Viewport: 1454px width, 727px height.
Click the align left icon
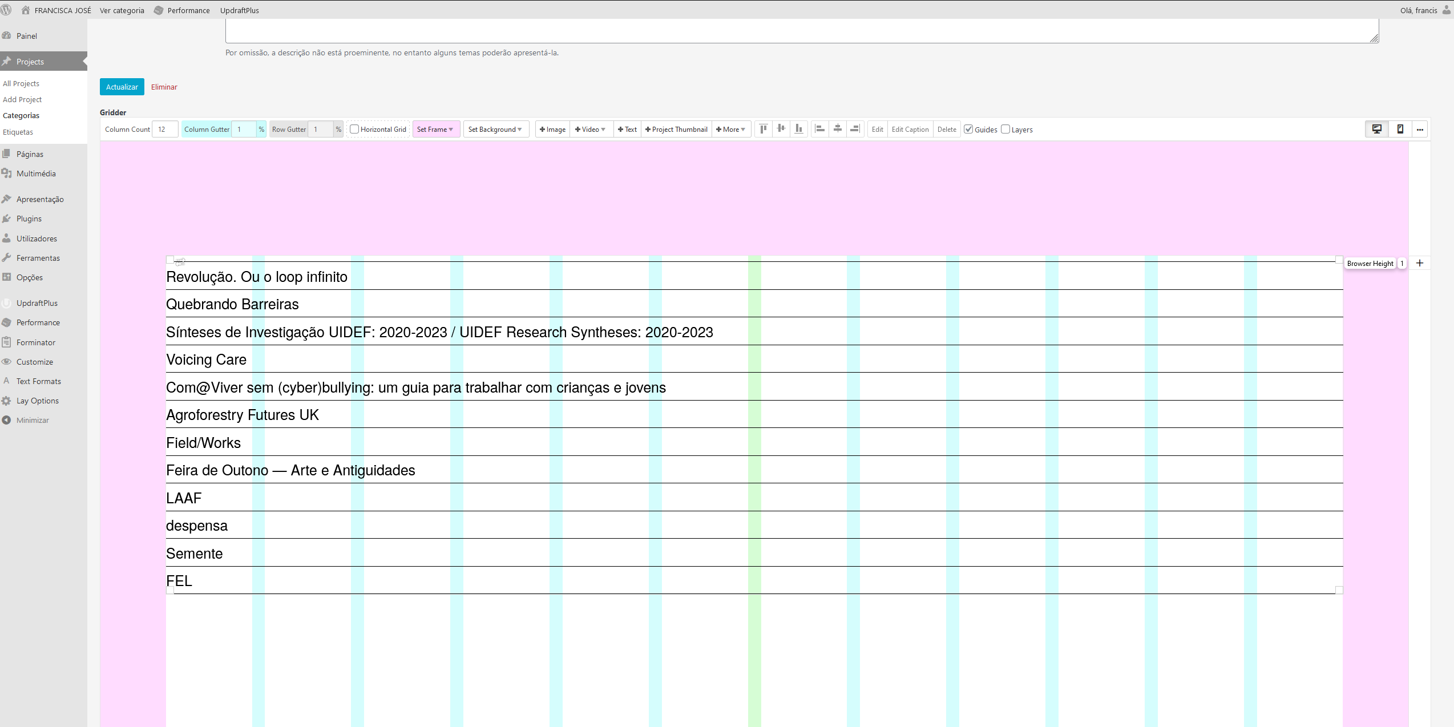pos(820,129)
